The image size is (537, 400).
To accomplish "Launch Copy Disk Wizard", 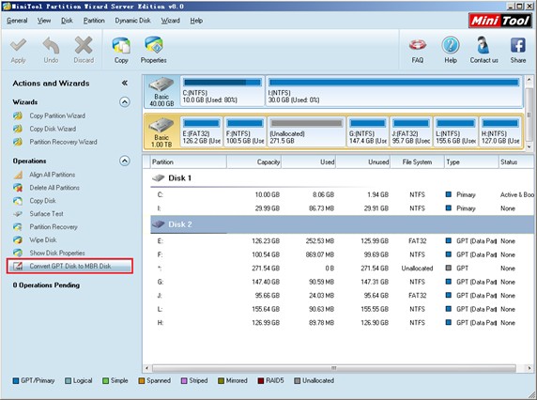I will coord(53,129).
